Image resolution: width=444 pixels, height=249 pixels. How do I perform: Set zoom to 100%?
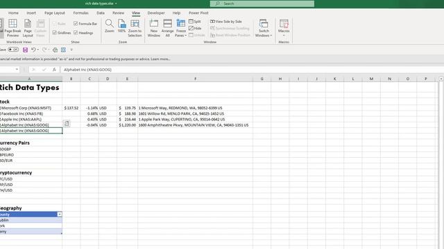(121, 26)
